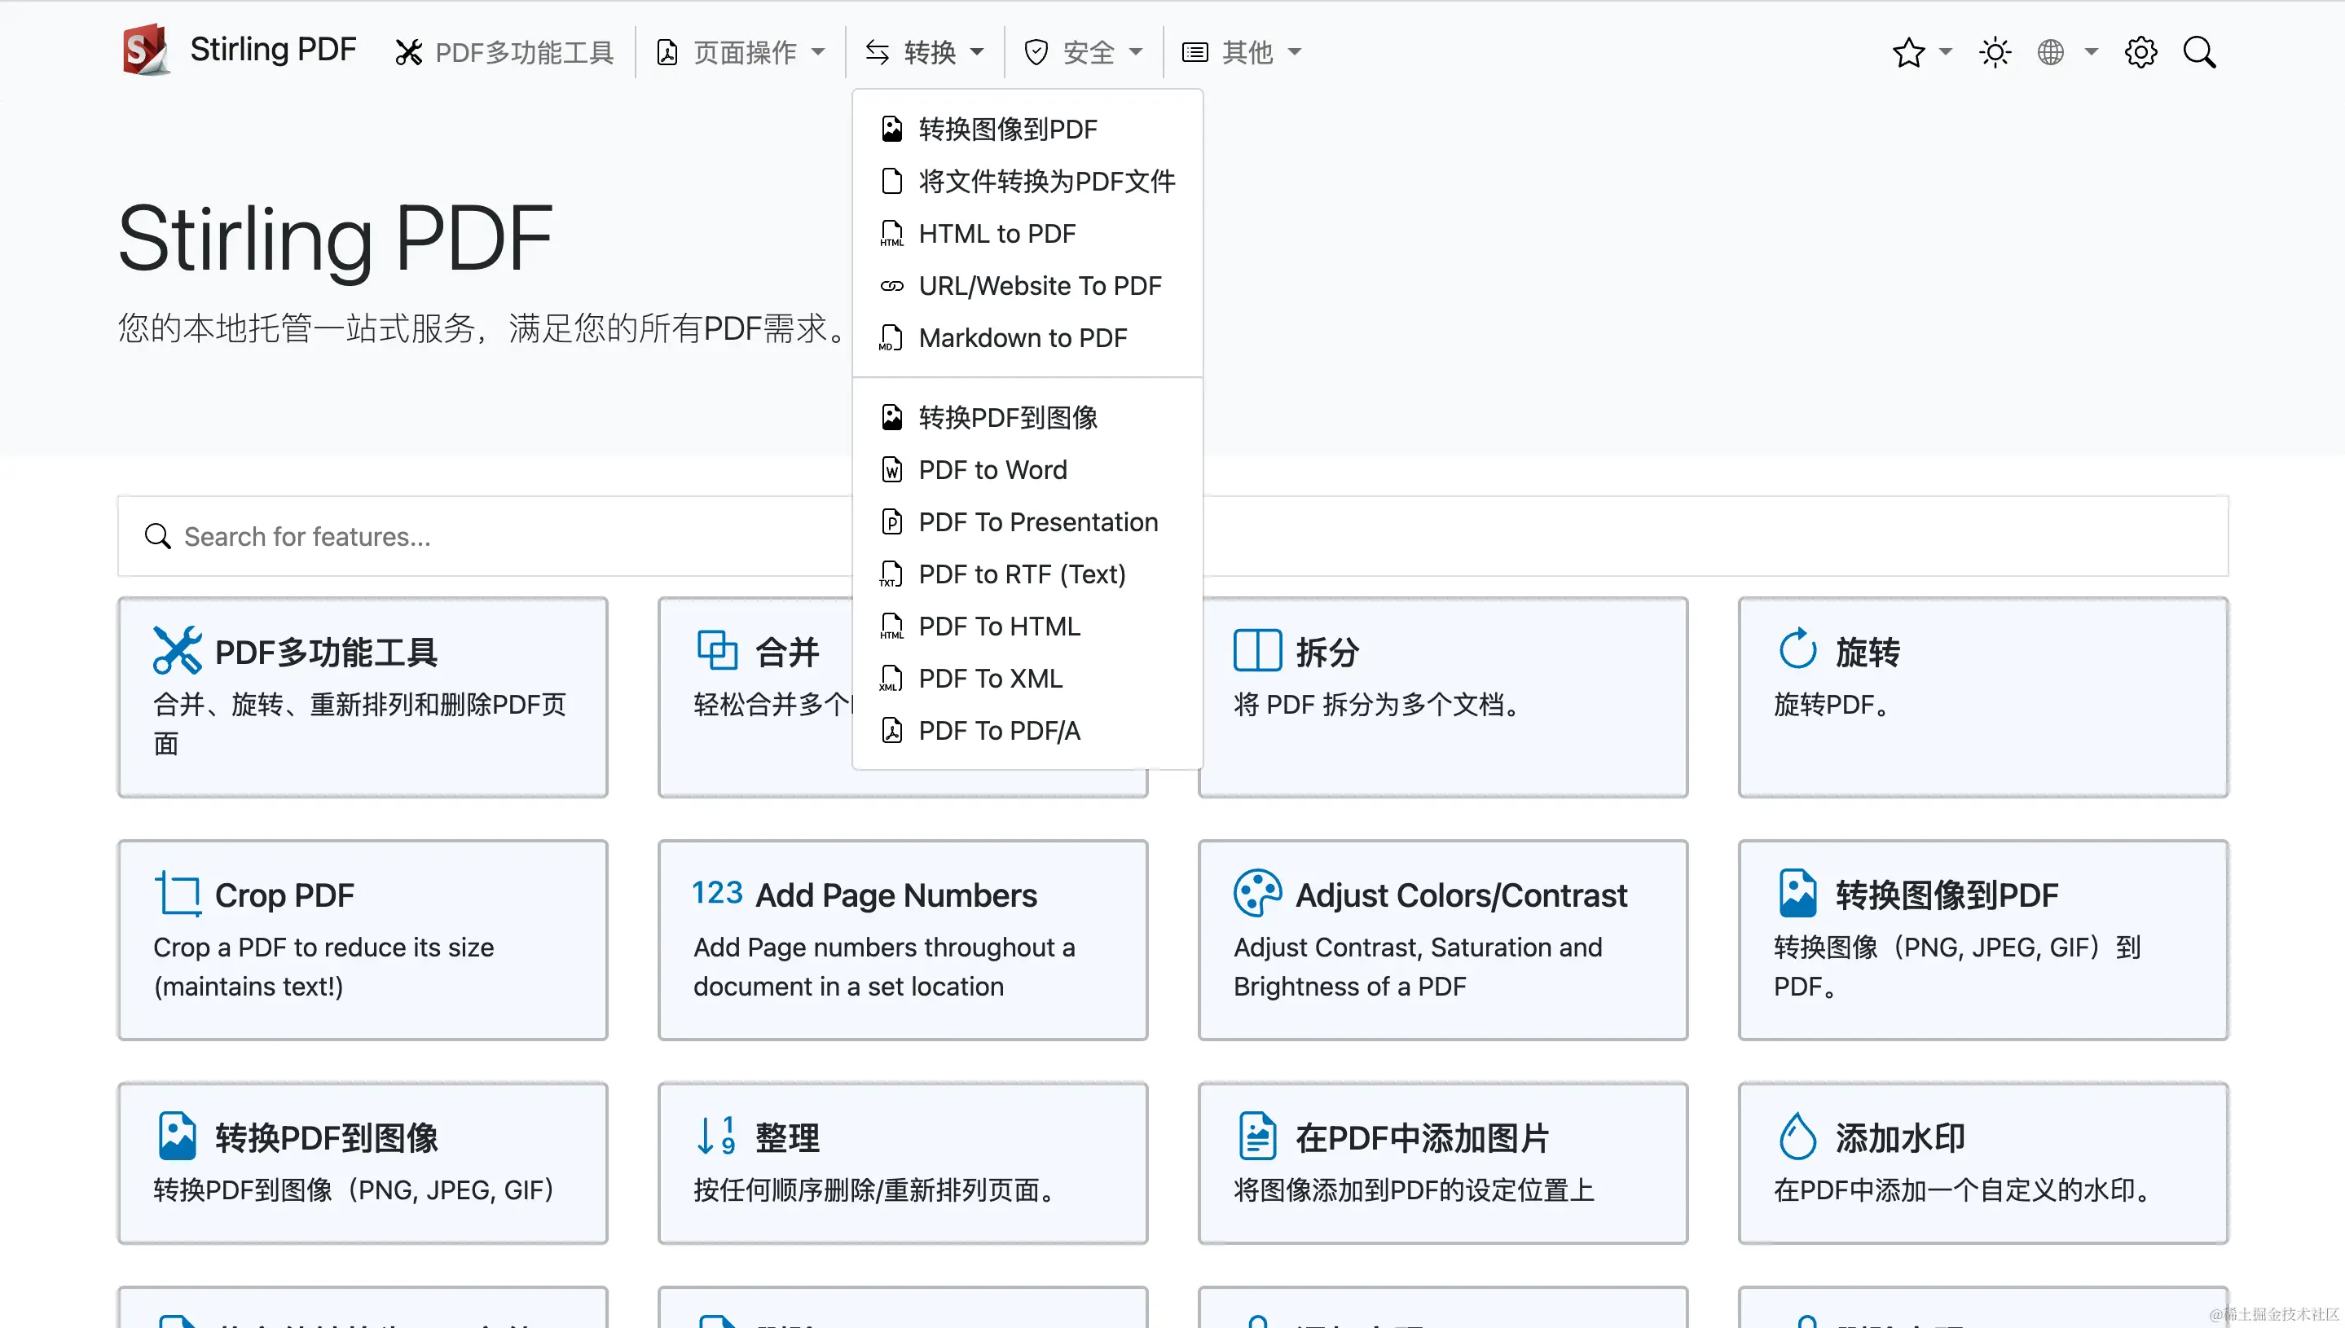The image size is (2345, 1328).
Task: Open the language globe icon
Action: click(x=2050, y=53)
